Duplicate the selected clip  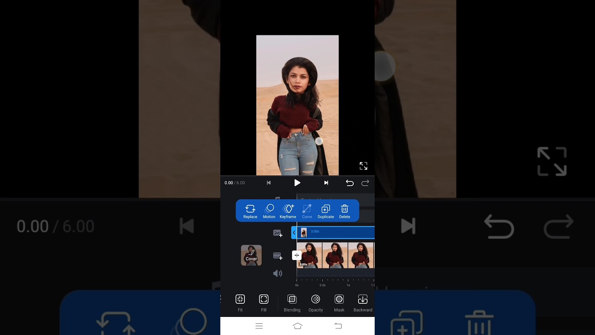[326, 211]
